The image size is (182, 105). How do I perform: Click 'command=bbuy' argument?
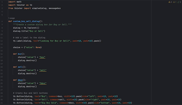67,103
